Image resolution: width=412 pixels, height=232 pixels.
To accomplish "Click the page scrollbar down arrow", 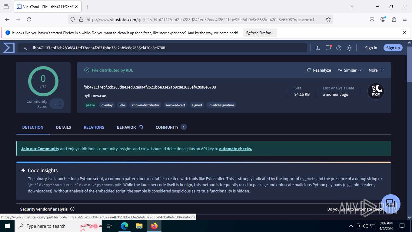I will coord(409,217).
